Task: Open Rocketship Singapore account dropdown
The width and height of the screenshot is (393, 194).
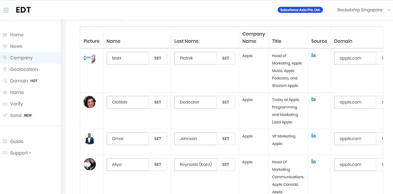Action: click(x=364, y=10)
